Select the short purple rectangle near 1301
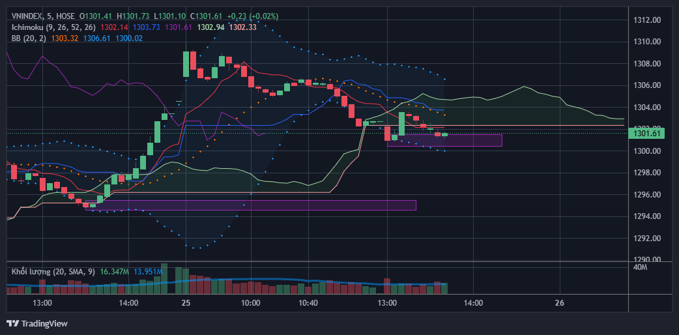The image size is (679, 335). coord(444,140)
